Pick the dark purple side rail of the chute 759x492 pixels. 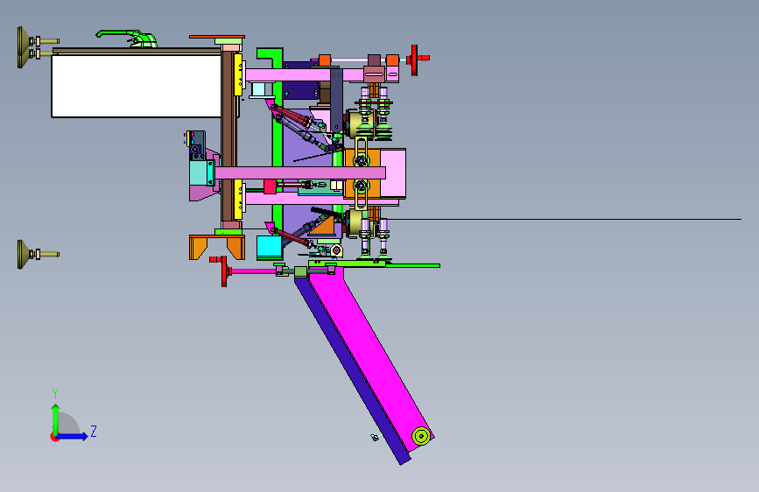pyautogui.click(x=351, y=370)
